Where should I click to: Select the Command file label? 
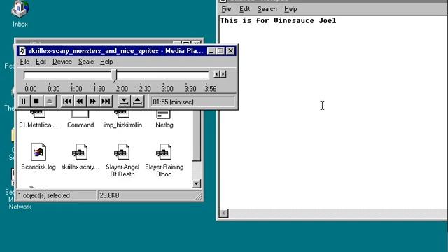[80, 125]
